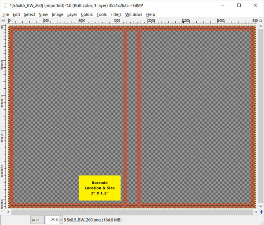Close the GIMP window
Screen dimensions: 264x225
[x=255, y=5]
